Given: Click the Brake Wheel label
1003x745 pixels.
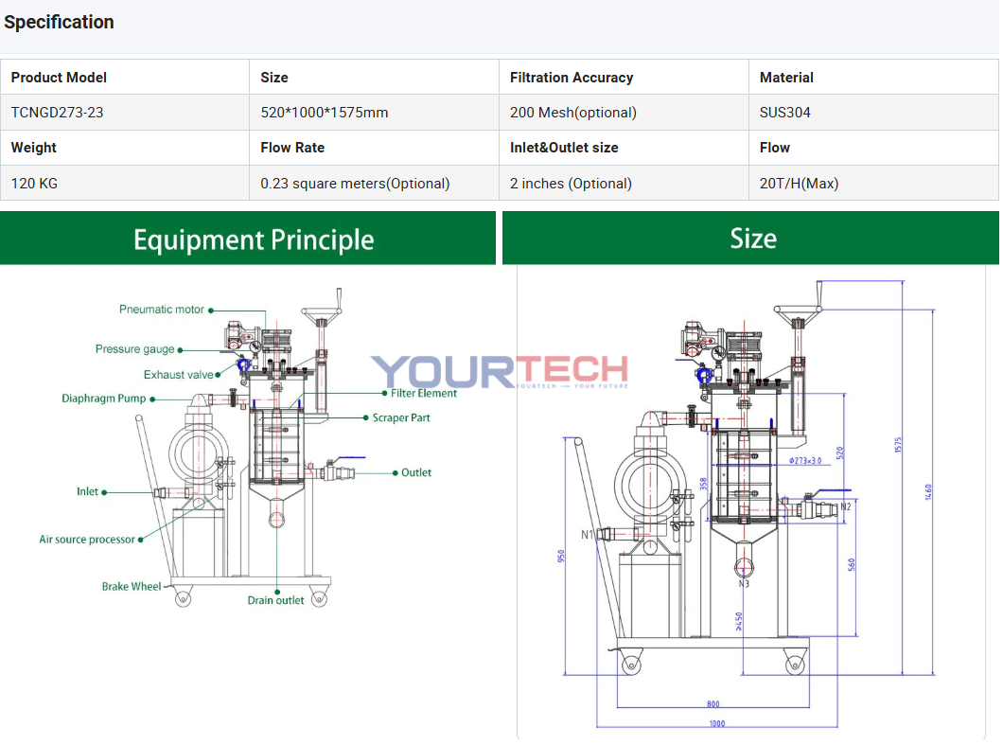Looking at the screenshot, I should [x=132, y=586].
